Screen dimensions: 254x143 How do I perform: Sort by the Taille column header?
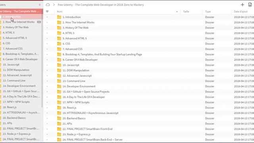click(186, 12)
